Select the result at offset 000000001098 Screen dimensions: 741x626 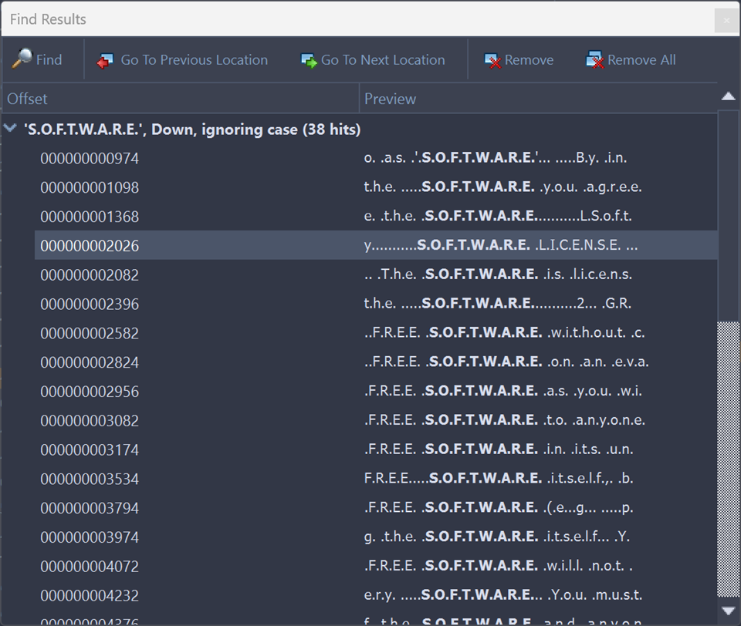pyautogui.click(x=90, y=187)
